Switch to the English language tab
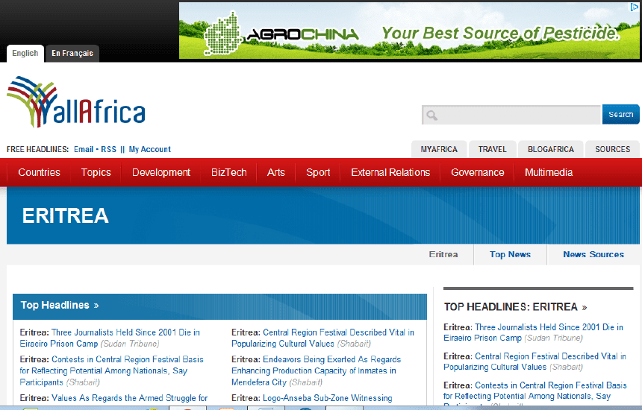The width and height of the screenshot is (642, 410). coord(25,53)
